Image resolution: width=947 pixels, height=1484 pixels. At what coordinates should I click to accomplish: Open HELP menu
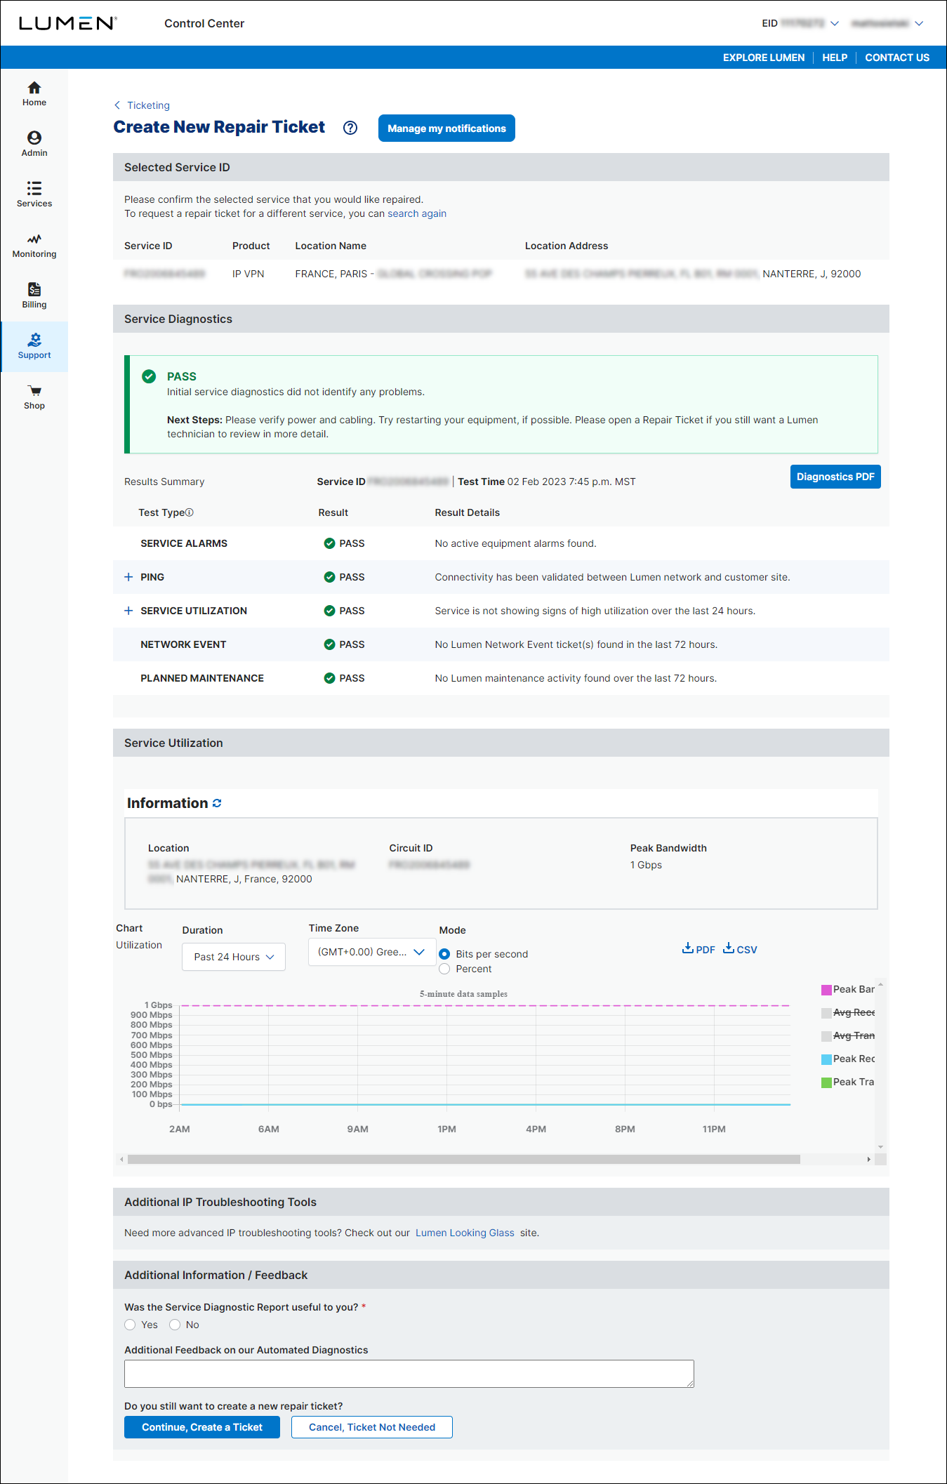pos(835,58)
